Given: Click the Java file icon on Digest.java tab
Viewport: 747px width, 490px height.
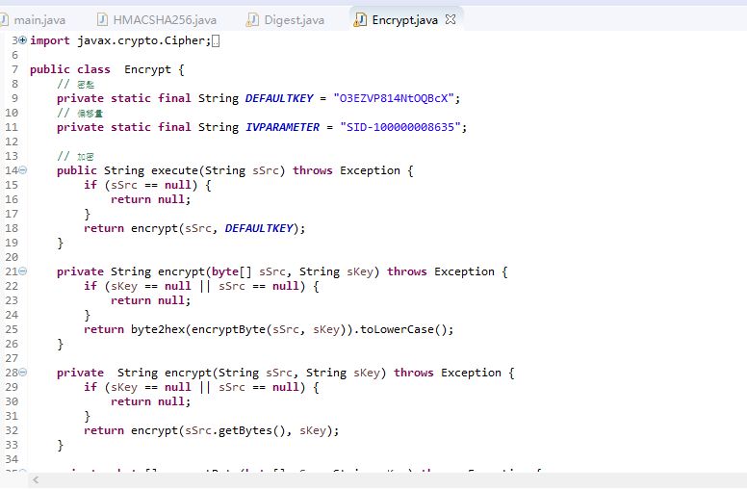Looking at the screenshot, I should click(x=252, y=19).
